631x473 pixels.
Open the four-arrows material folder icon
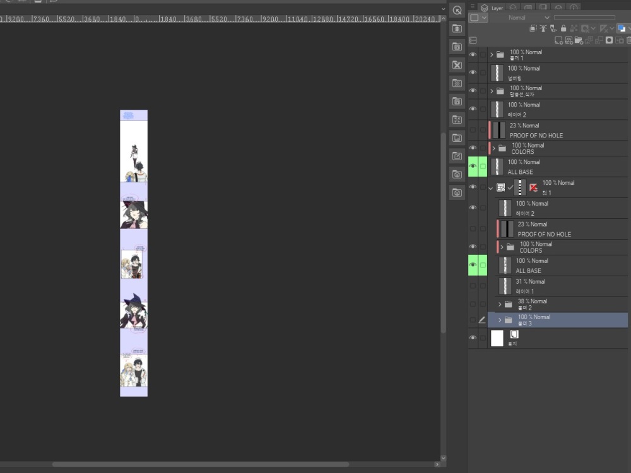click(457, 119)
